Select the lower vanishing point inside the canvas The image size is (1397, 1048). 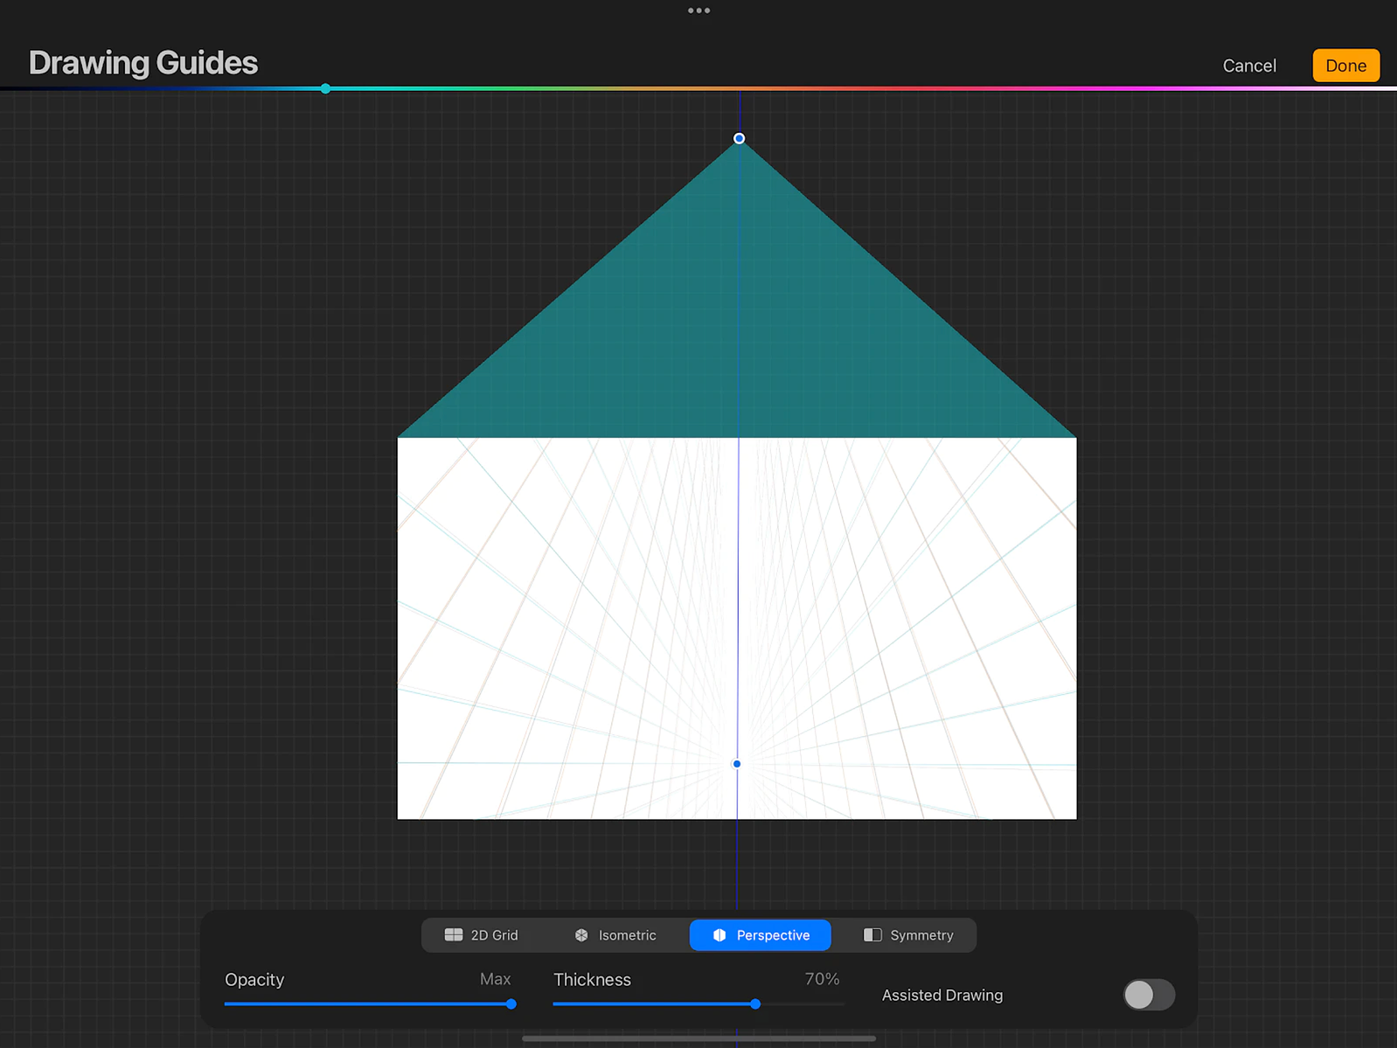coord(737,764)
